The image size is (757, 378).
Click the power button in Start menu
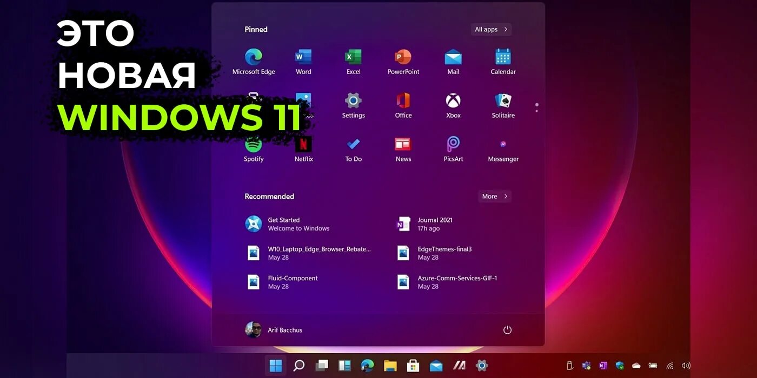[507, 330]
